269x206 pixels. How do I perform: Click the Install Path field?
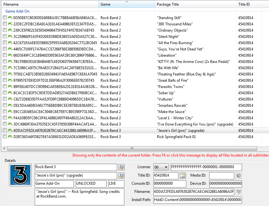198,200
